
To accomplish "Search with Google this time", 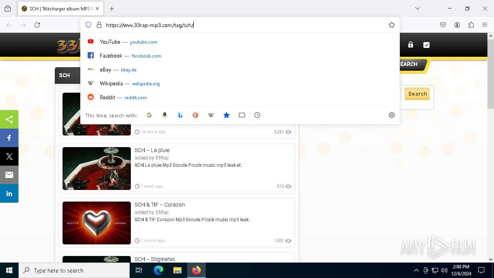I will pos(149,115).
